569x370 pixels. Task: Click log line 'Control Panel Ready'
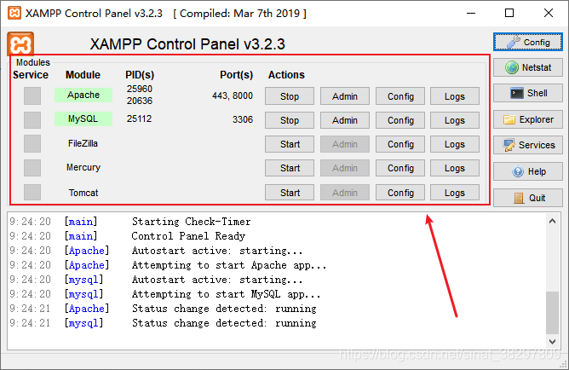point(188,236)
